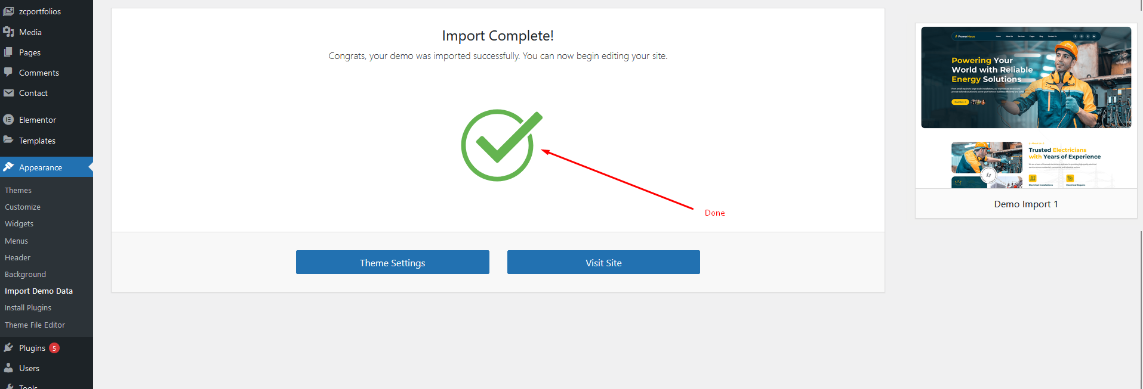The image size is (1143, 389).
Task: Click the Theme Settings button
Action: tap(393, 262)
